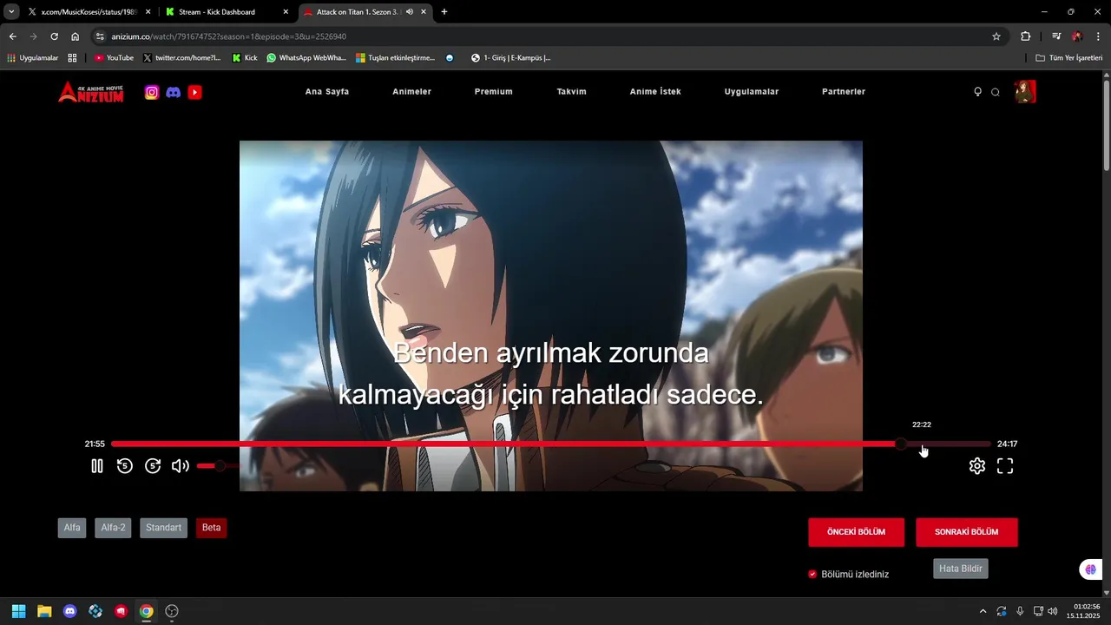1111x625 pixels.
Task: Go back to previous page
Action: (12, 36)
